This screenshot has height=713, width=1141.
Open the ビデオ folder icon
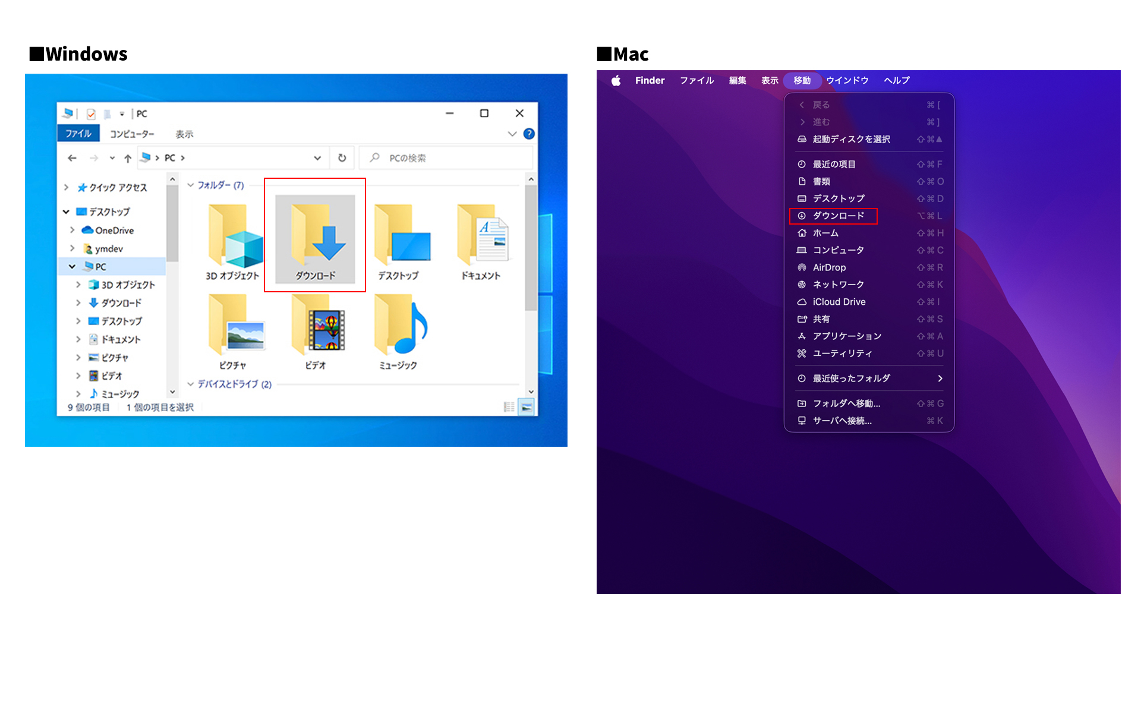pyautogui.click(x=316, y=328)
